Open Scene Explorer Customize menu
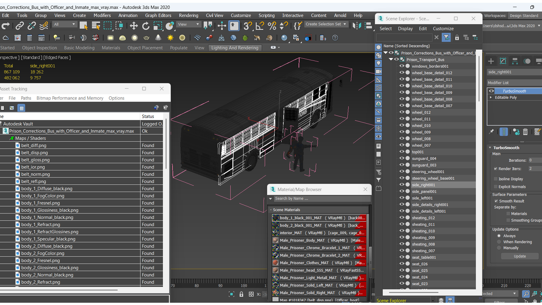Image resolution: width=542 pixels, height=305 pixels. (443, 29)
